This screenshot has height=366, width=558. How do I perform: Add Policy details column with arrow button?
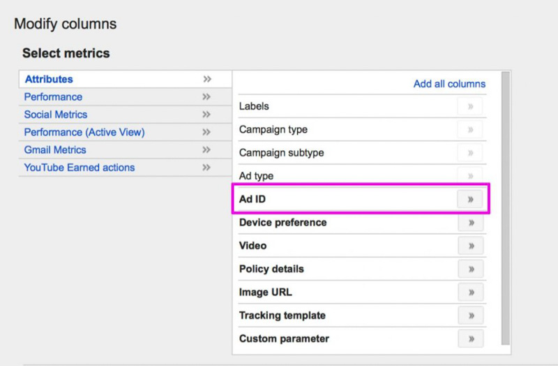470,269
